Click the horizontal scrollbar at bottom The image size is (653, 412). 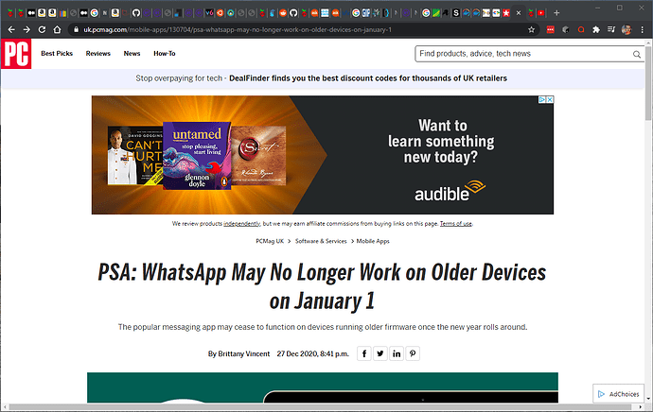click(x=321, y=407)
